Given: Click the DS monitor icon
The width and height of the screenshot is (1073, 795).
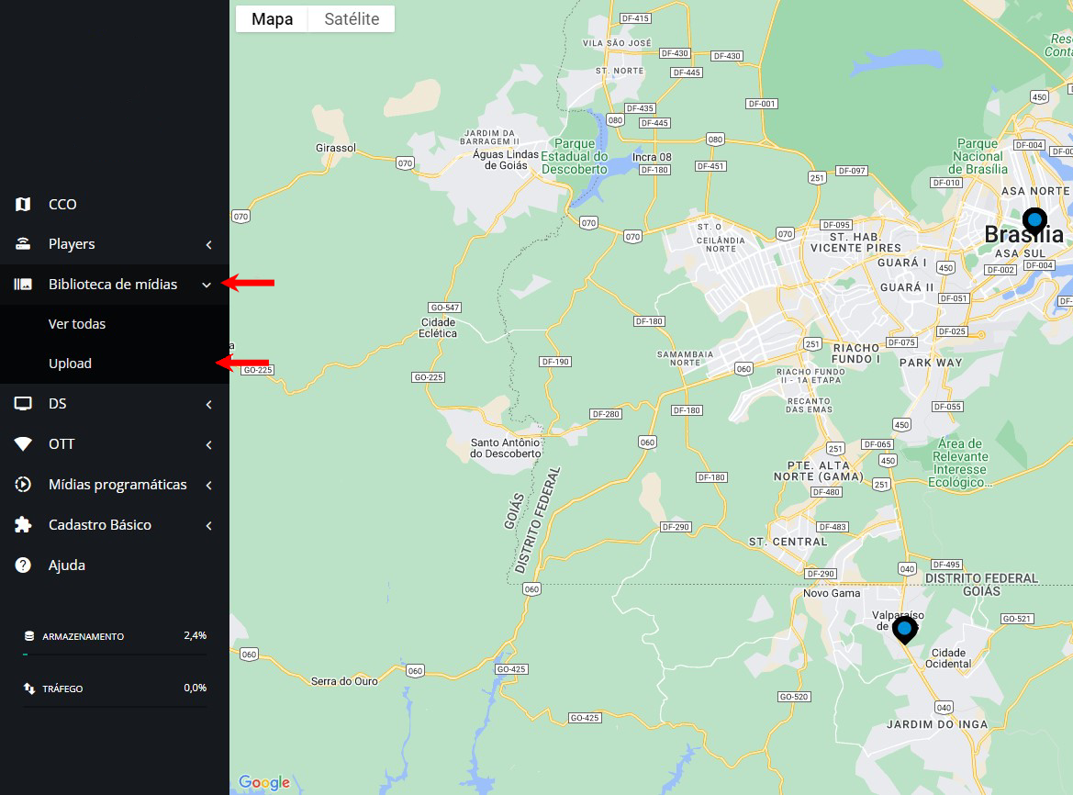Looking at the screenshot, I should point(23,404).
